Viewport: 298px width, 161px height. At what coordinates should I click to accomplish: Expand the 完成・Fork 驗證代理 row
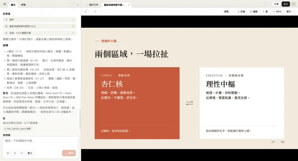[39, 33]
